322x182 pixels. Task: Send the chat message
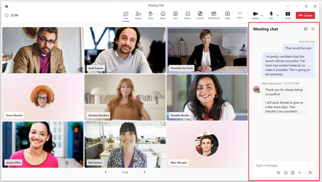coord(310,173)
